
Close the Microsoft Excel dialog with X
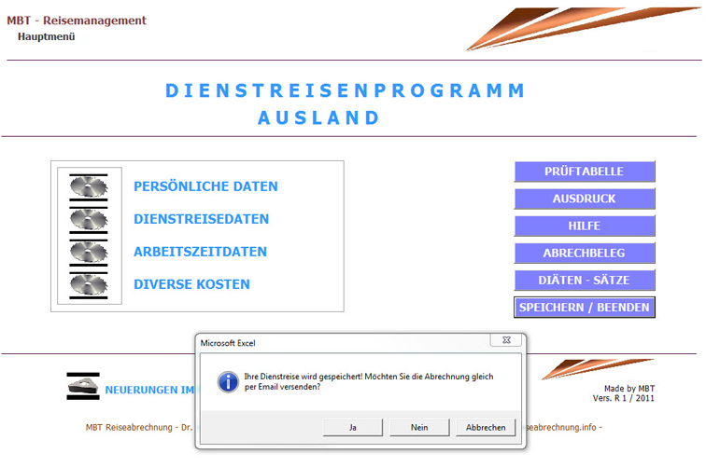(x=505, y=342)
